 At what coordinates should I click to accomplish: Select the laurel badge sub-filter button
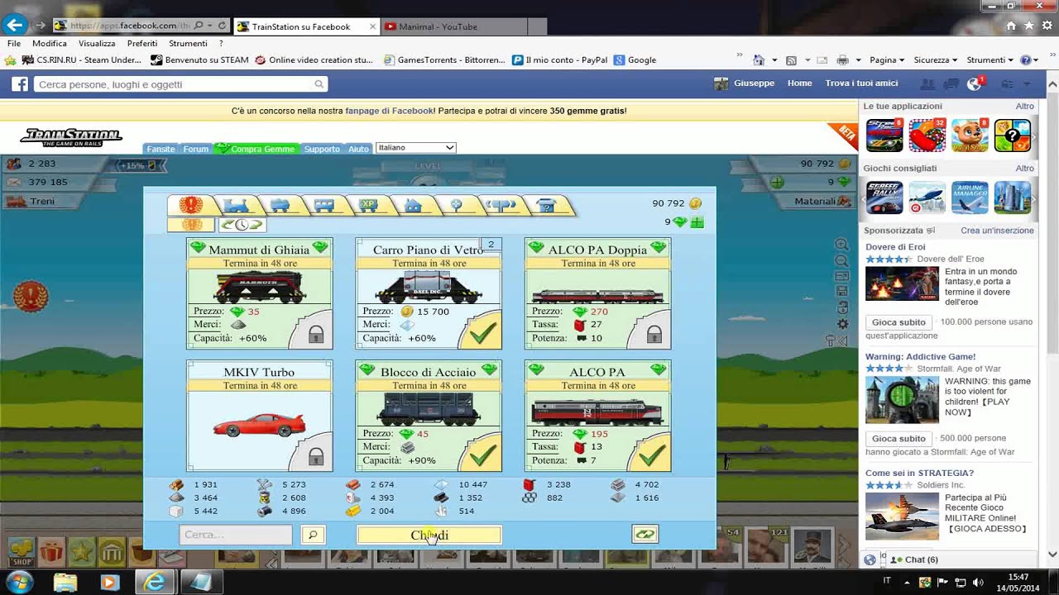click(191, 225)
